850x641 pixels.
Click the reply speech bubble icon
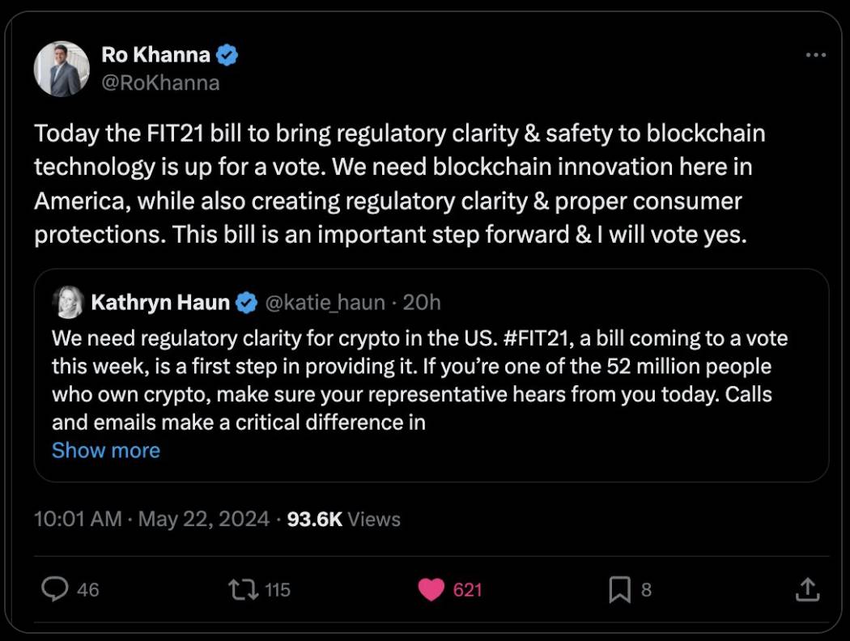(55, 590)
